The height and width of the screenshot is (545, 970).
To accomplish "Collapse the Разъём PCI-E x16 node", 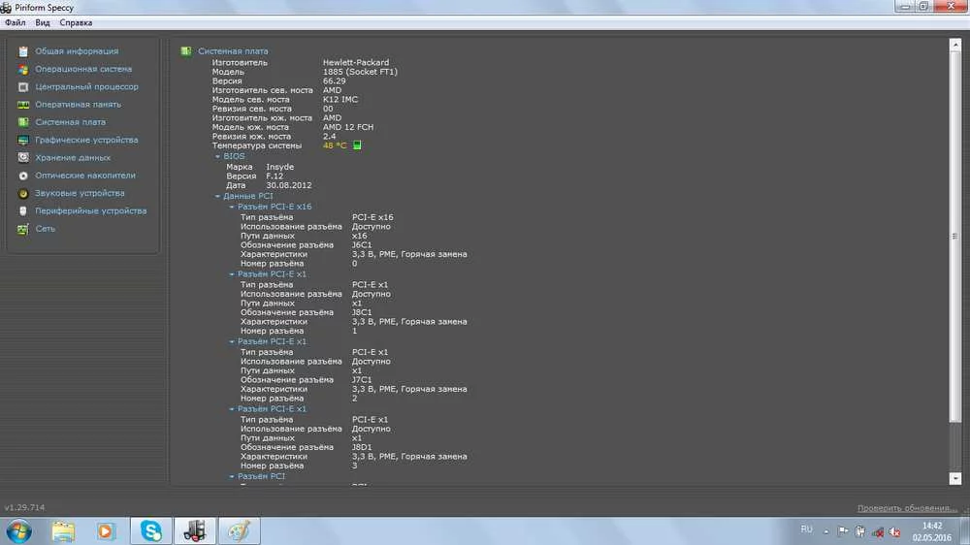I will pos(232,207).
